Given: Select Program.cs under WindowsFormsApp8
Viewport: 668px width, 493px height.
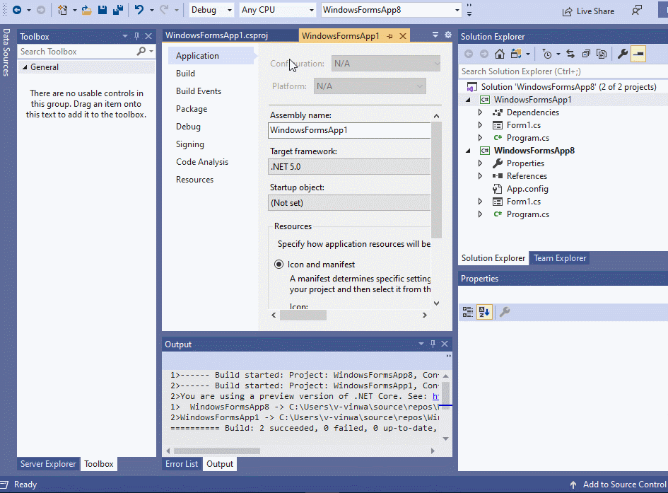Looking at the screenshot, I should [x=527, y=214].
